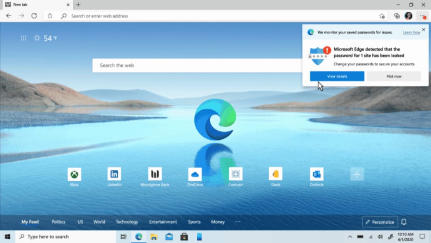The width and height of the screenshot is (431, 243).
Task: Click the View details button
Action: click(x=337, y=76)
